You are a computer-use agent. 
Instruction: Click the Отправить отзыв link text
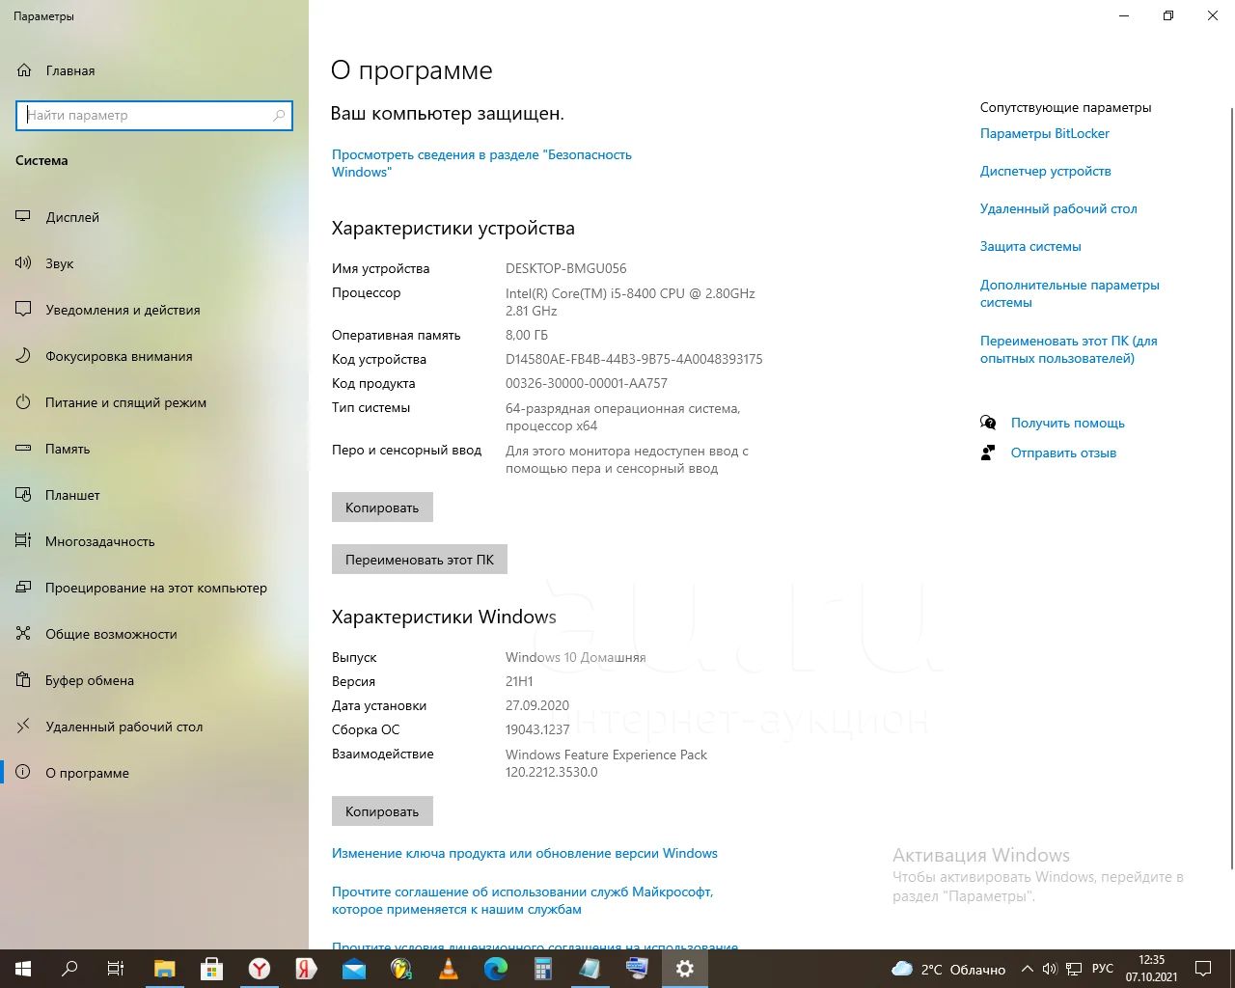point(1063,453)
